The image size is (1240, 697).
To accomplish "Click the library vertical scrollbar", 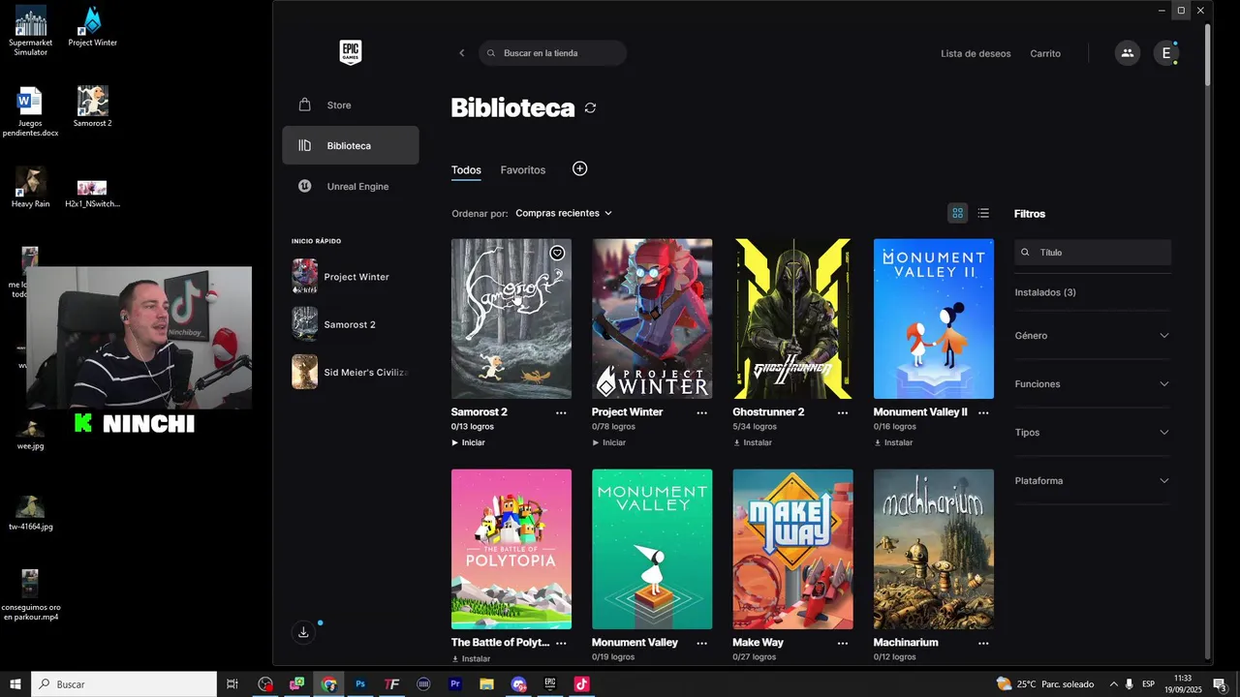I will tap(1207, 53).
